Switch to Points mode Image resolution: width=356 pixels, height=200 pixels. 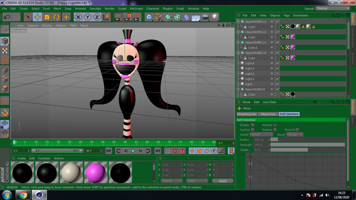click(x=5, y=70)
